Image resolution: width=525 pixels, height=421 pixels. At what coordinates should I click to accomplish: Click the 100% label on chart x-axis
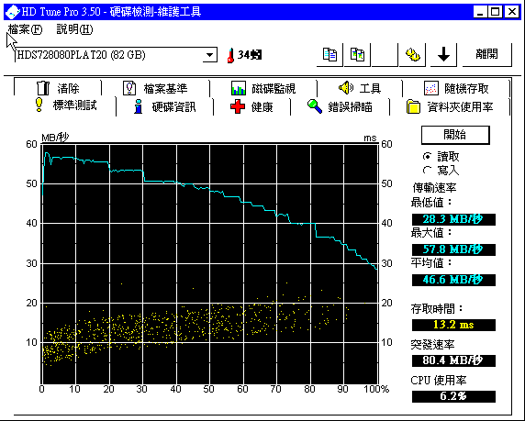click(x=377, y=389)
